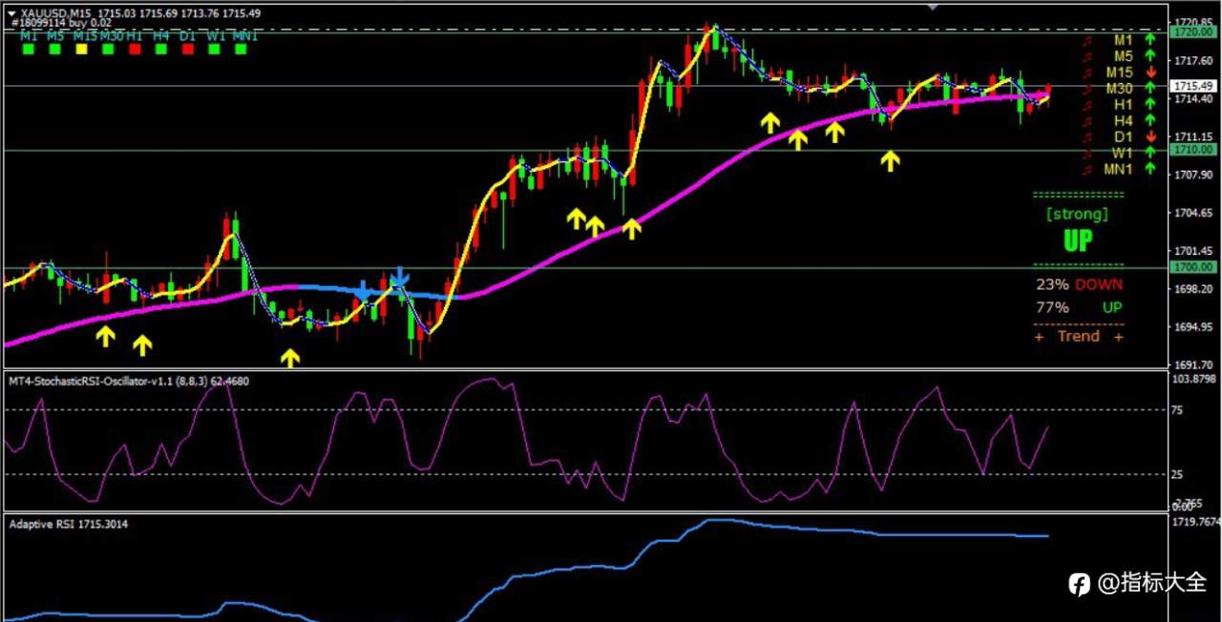The image size is (1222, 622).
Task: Click the orange + Trend + label
Action: (1079, 336)
